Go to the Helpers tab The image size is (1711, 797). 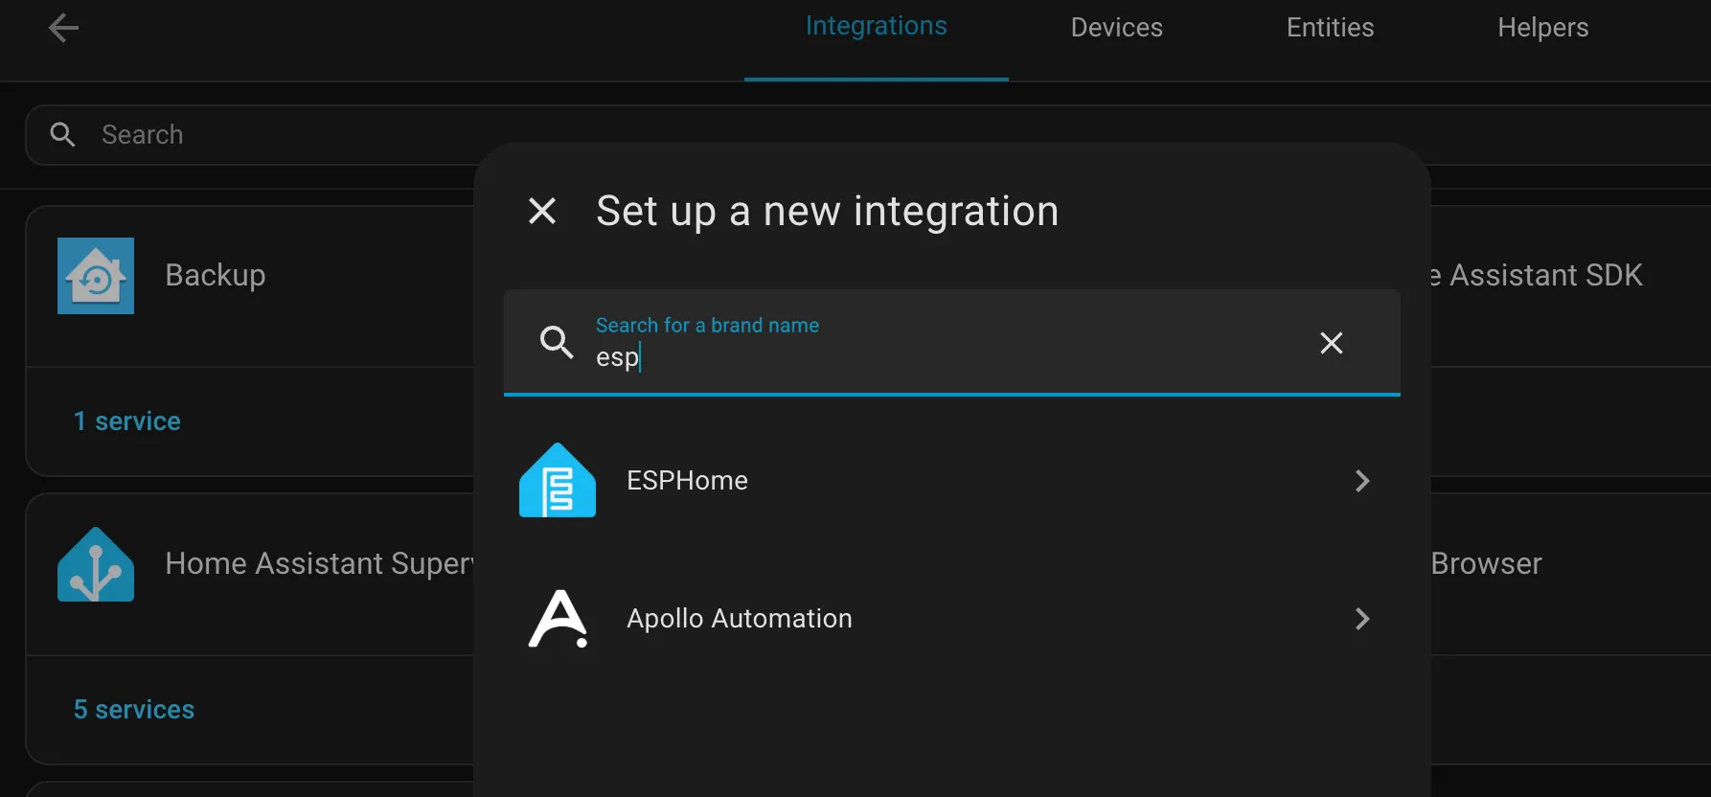(1542, 28)
